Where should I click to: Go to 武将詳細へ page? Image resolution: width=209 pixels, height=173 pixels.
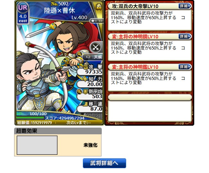[x=104, y=163]
